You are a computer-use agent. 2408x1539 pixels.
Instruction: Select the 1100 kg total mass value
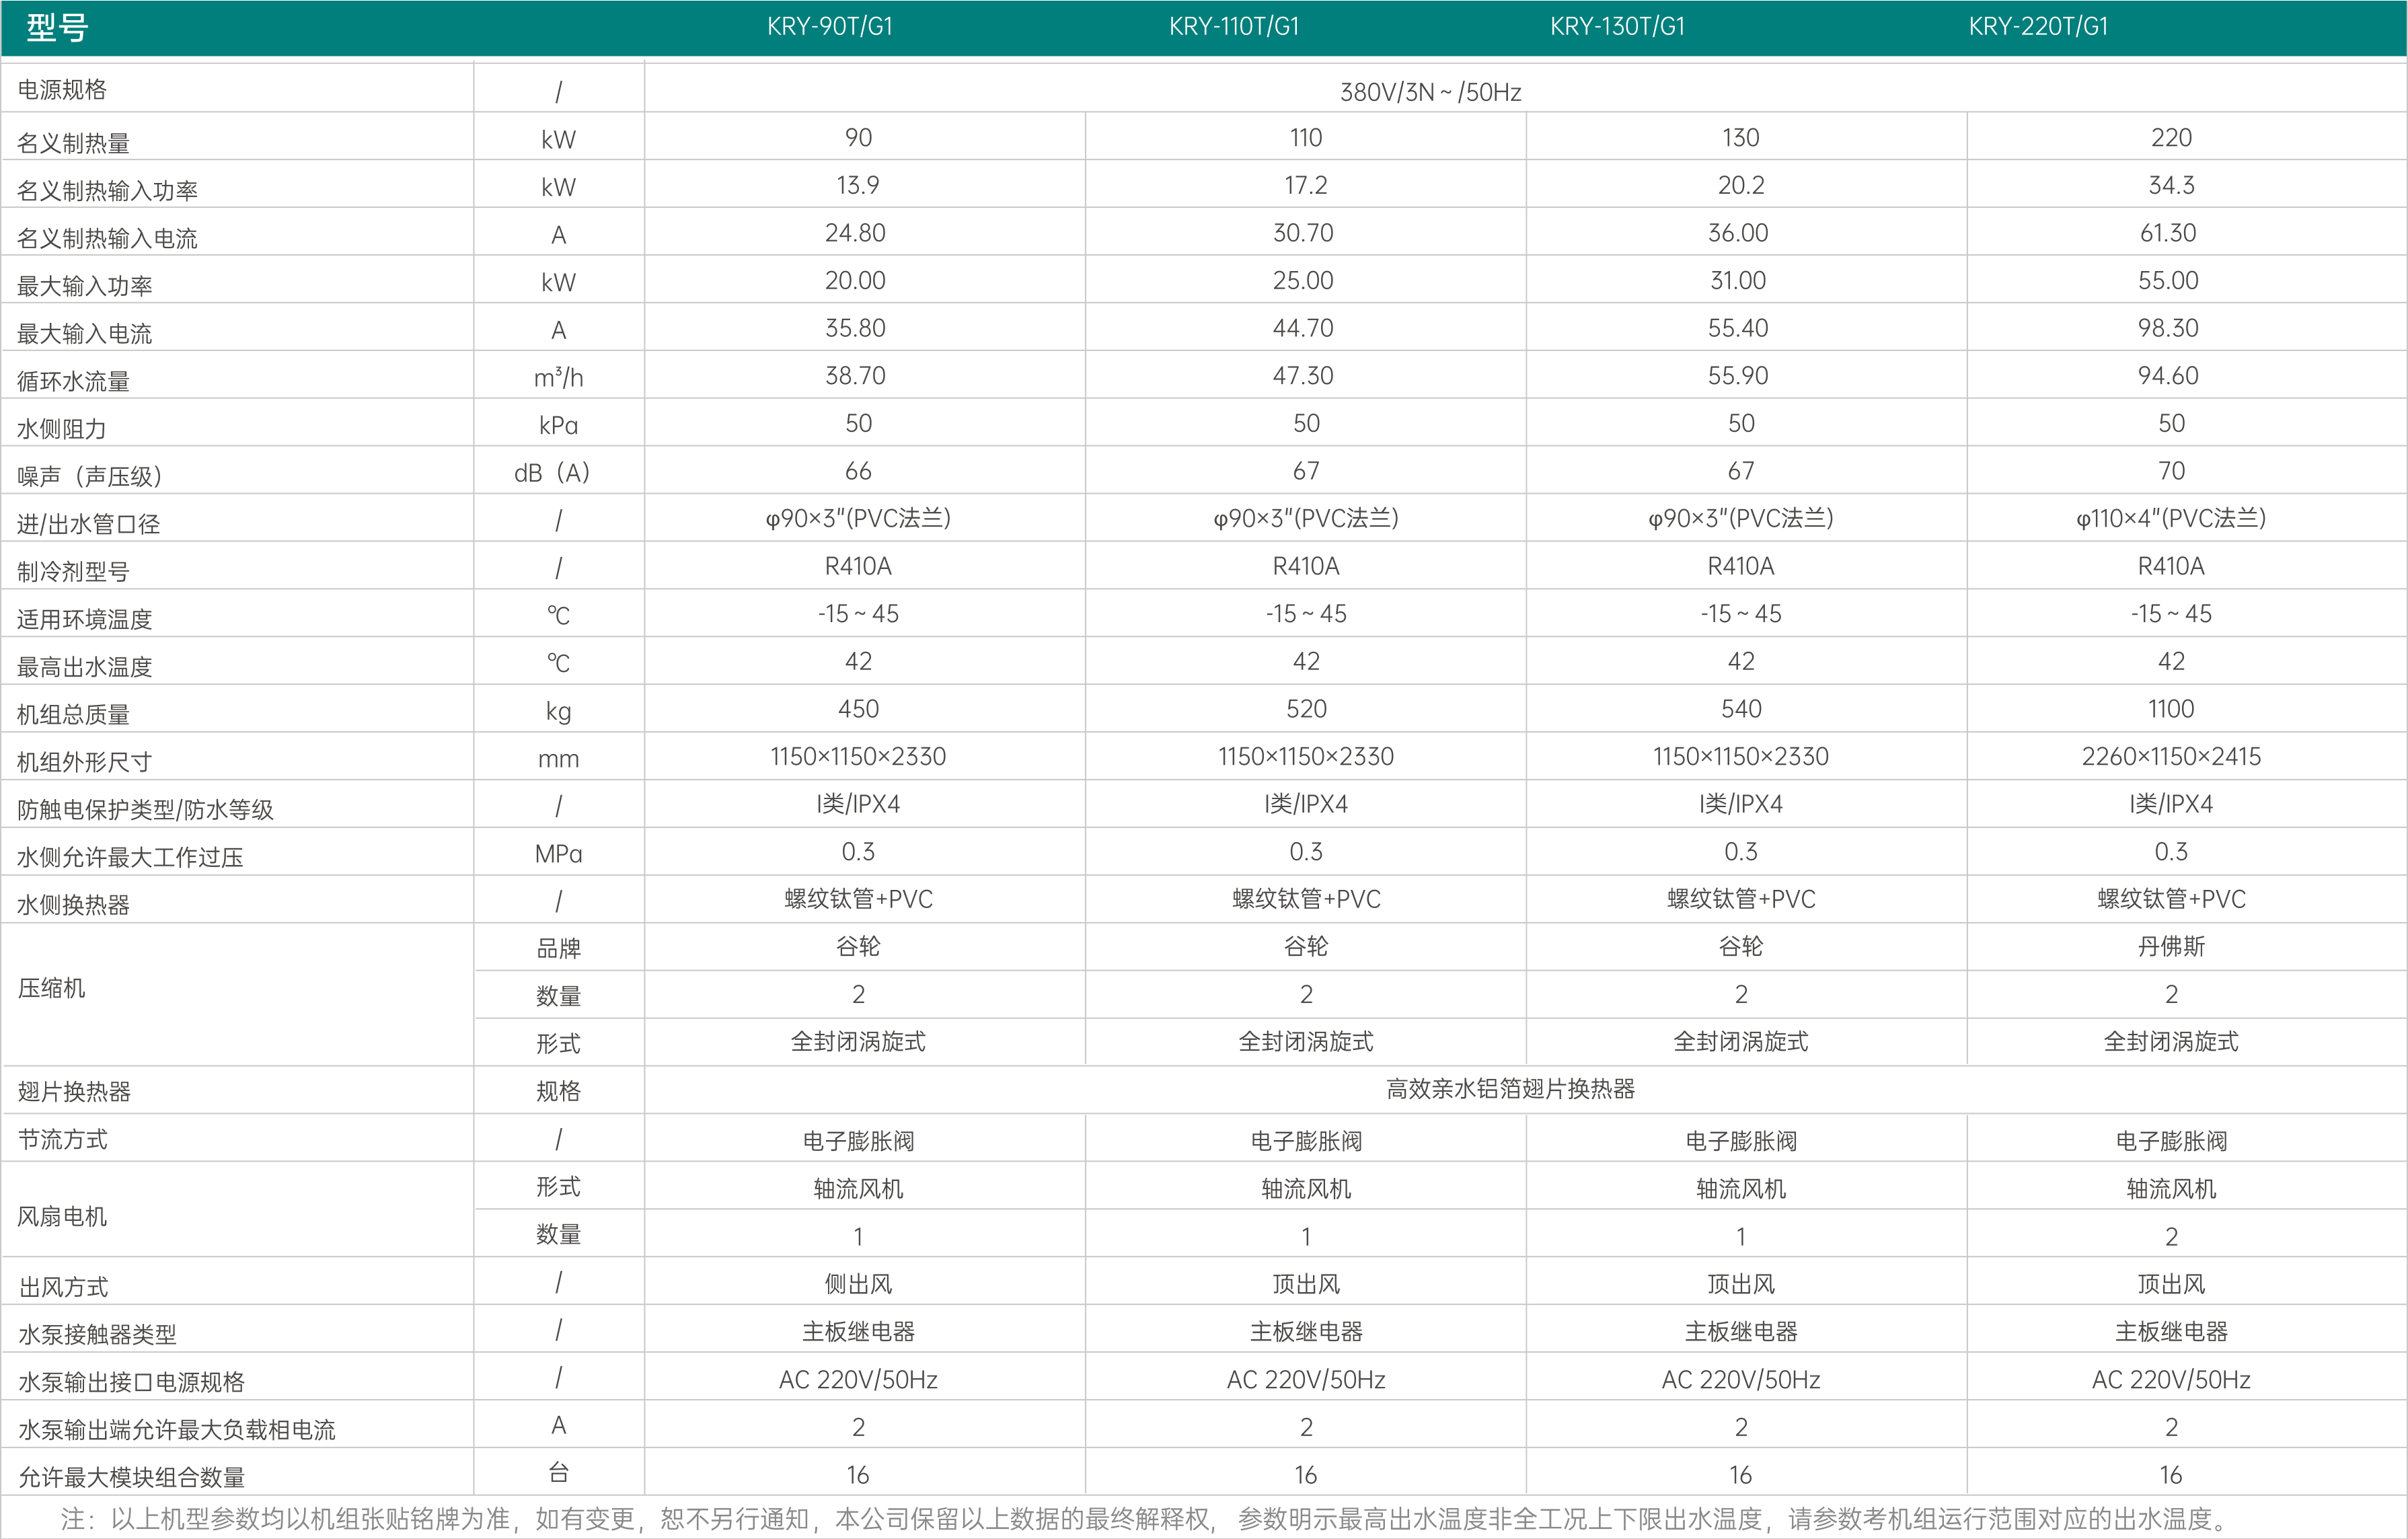[x=2170, y=709]
